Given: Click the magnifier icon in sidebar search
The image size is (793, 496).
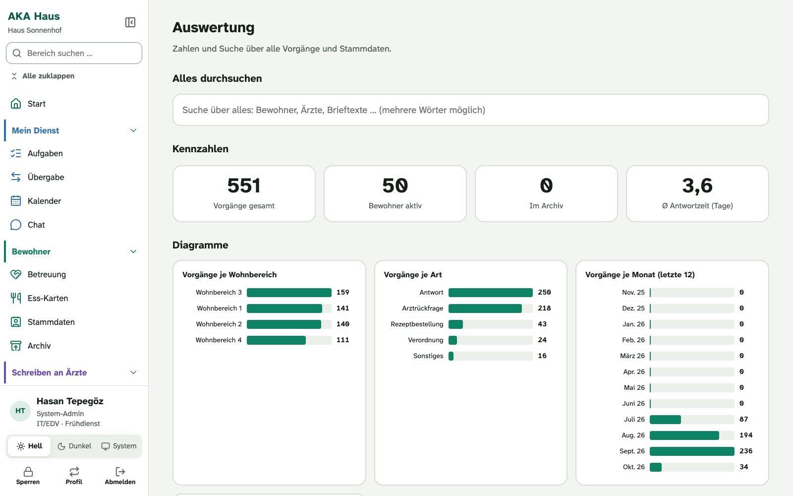Looking at the screenshot, I should tap(17, 53).
